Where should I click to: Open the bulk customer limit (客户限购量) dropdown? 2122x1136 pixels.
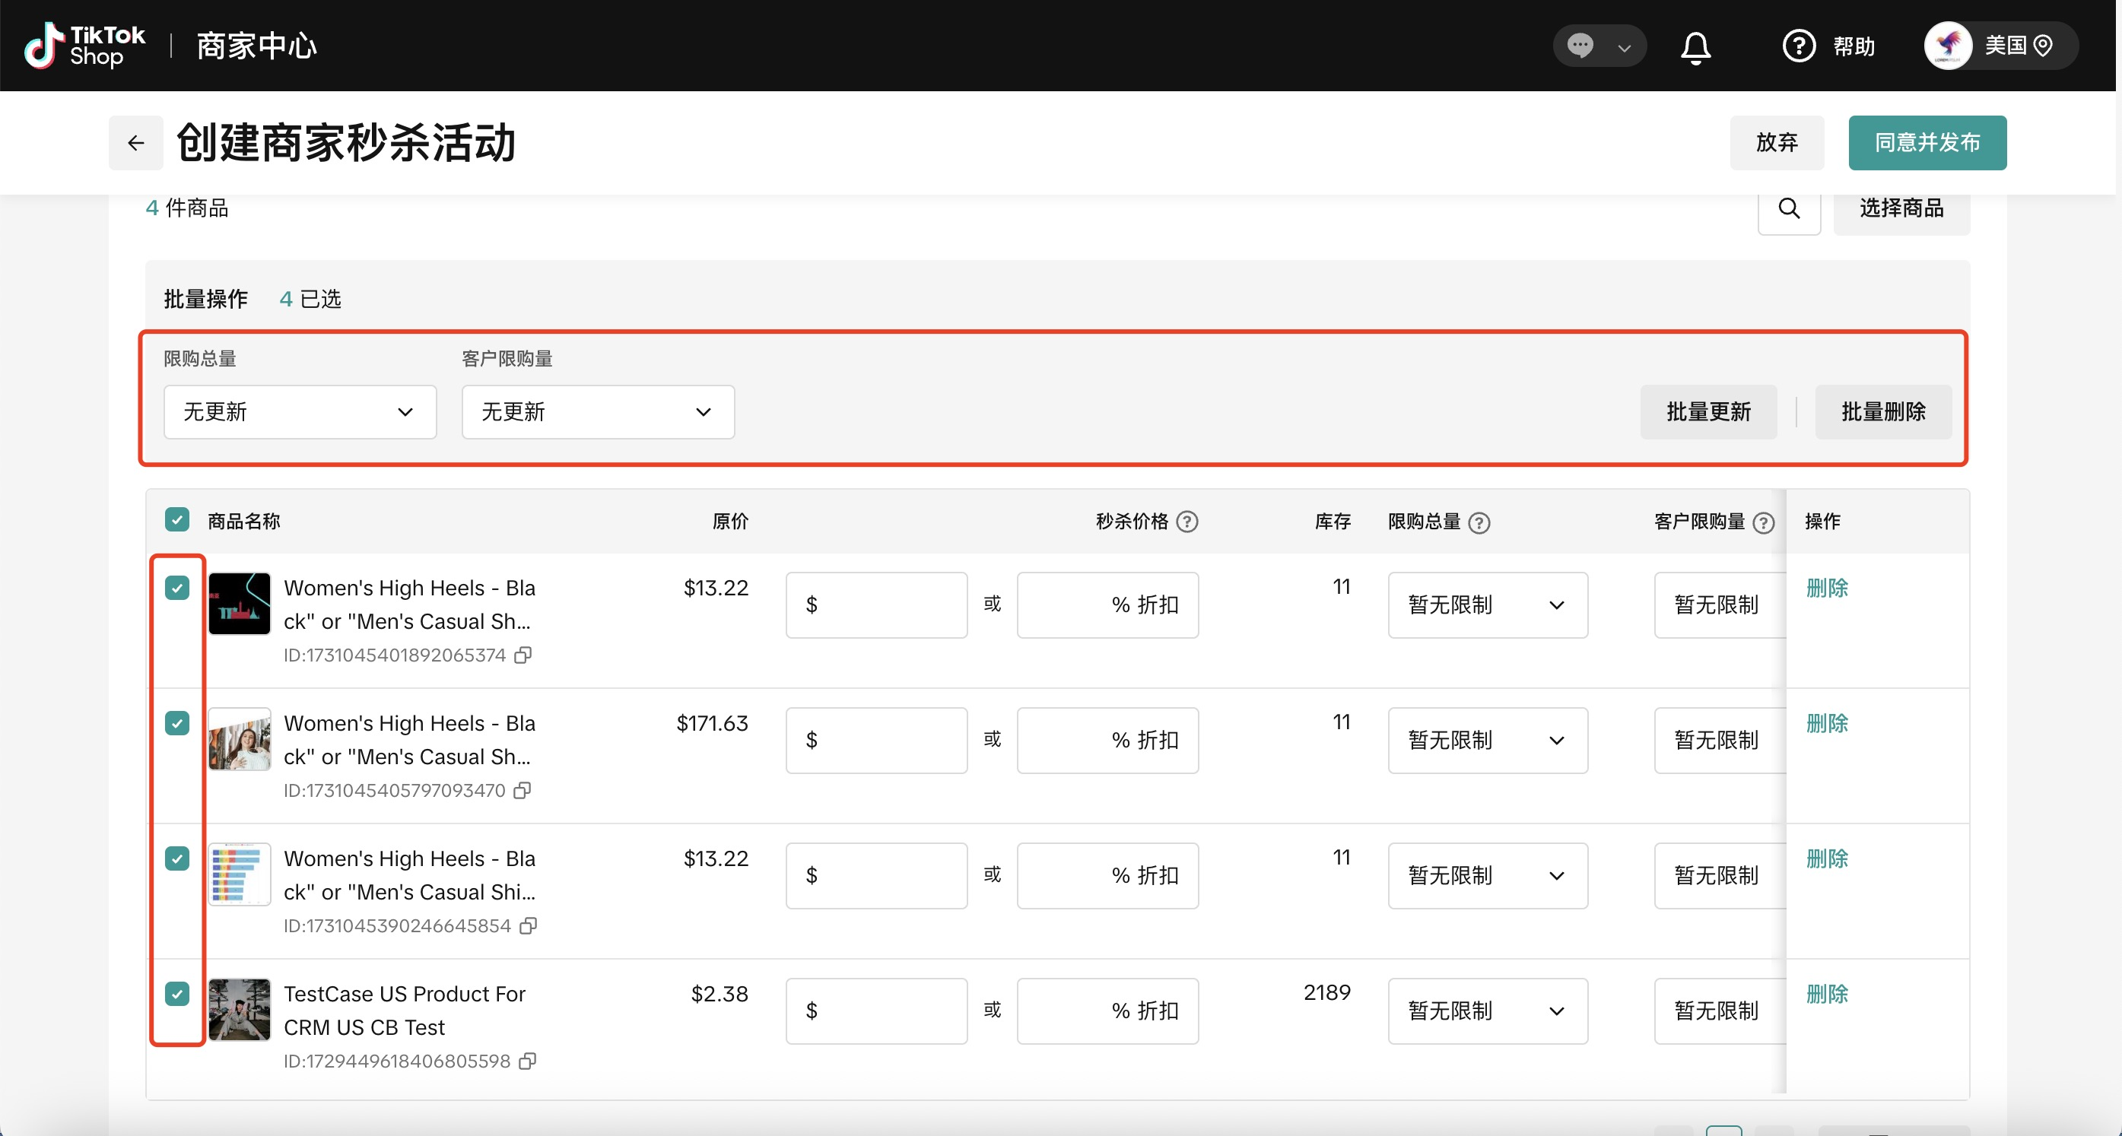(597, 412)
